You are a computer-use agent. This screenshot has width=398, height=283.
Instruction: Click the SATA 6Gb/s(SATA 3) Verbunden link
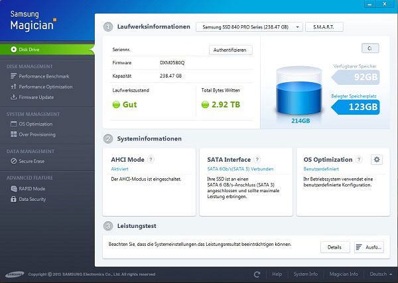pyautogui.click(x=240, y=169)
